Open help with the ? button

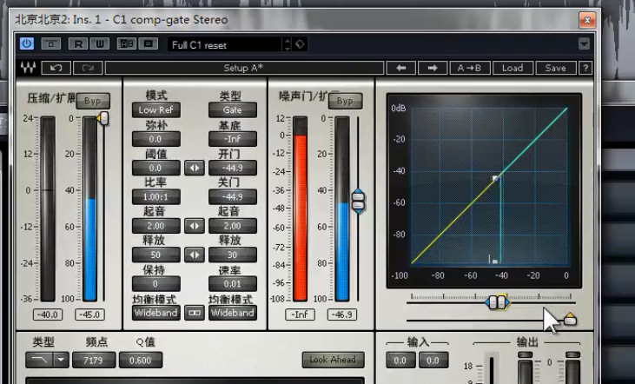tap(585, 68)
